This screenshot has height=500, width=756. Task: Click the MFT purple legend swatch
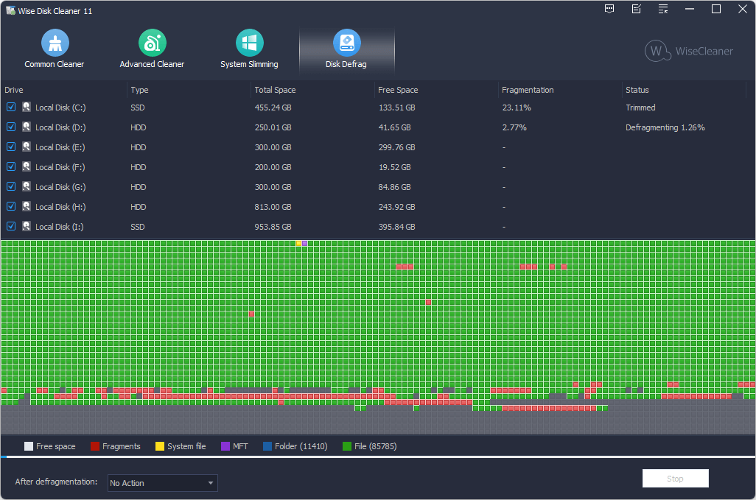coord(225,446)
